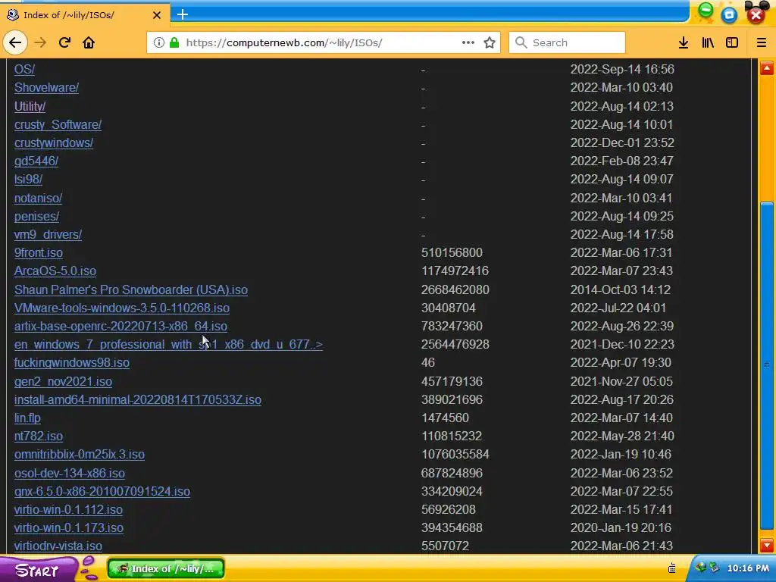Click the date 2022-Sep-14 16:56
This screenshot has width=776, height=582.
pos(622,69)
